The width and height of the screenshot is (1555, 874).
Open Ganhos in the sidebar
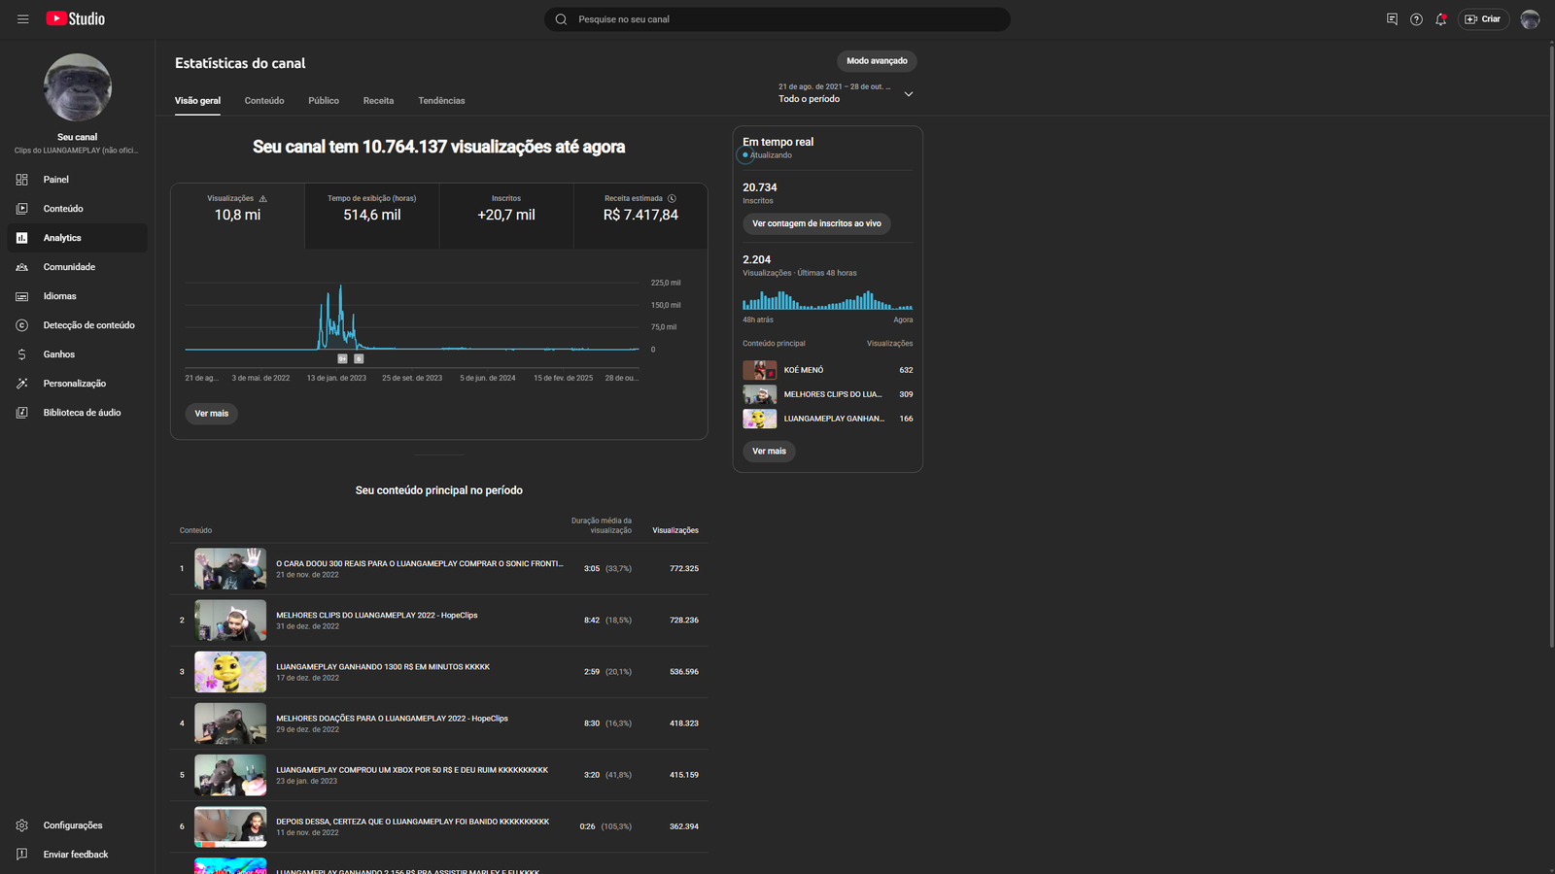click(x=58, y=354)
